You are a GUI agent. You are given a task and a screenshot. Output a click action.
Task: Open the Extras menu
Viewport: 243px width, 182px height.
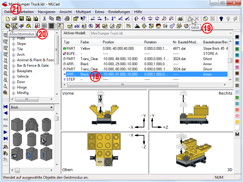(100, 12)
